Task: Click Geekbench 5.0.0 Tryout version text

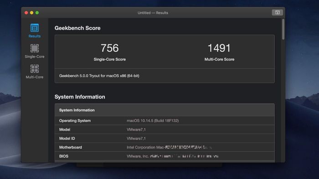Action: (99, 76)
